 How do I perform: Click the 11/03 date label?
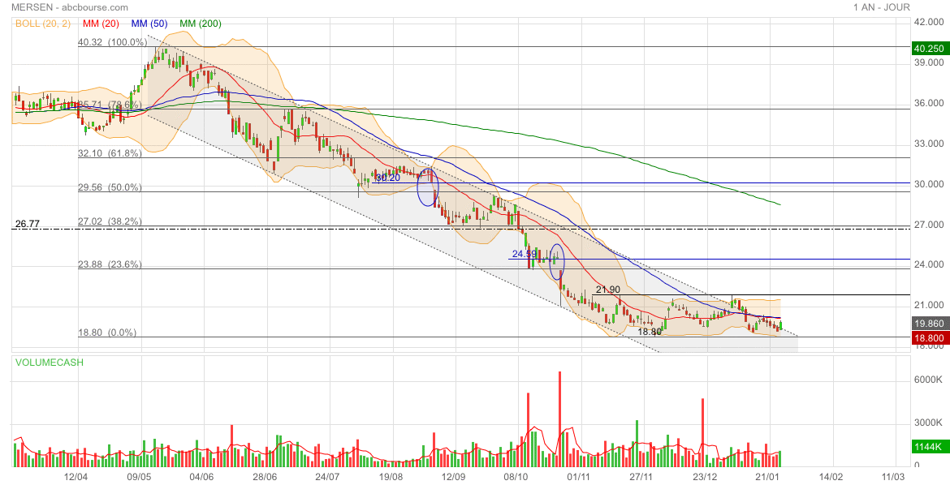click(893, 477)
